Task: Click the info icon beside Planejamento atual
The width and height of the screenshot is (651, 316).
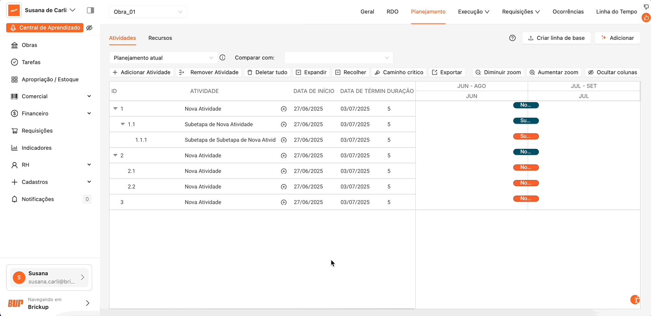Action: pyautogui.click(x=222, y=58)
